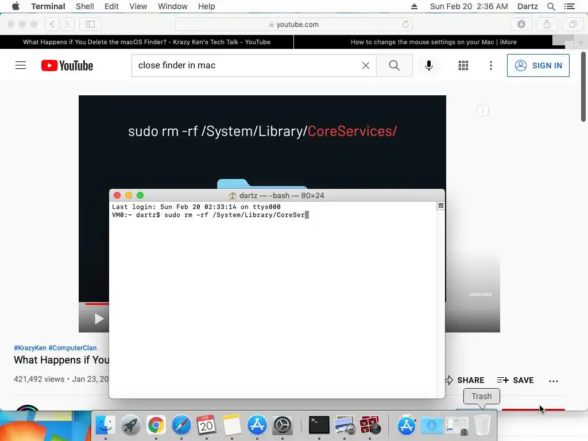
Task: Click the date and time in menu bar
Action: [x=469, y=6]
